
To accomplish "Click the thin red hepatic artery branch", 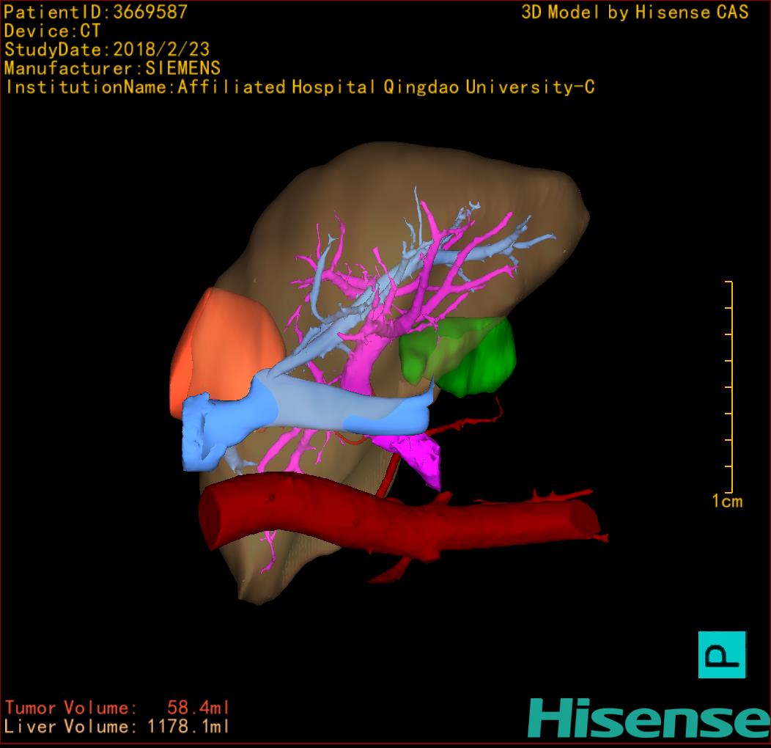I will pos(462,422).
